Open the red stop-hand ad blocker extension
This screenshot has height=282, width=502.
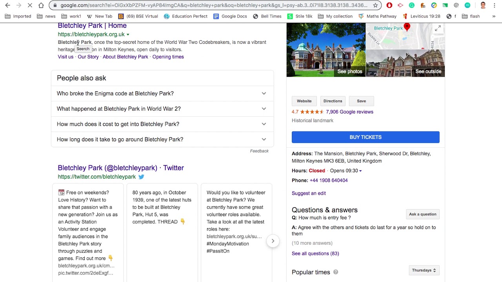pyautogui.click(x=389, y=5)
